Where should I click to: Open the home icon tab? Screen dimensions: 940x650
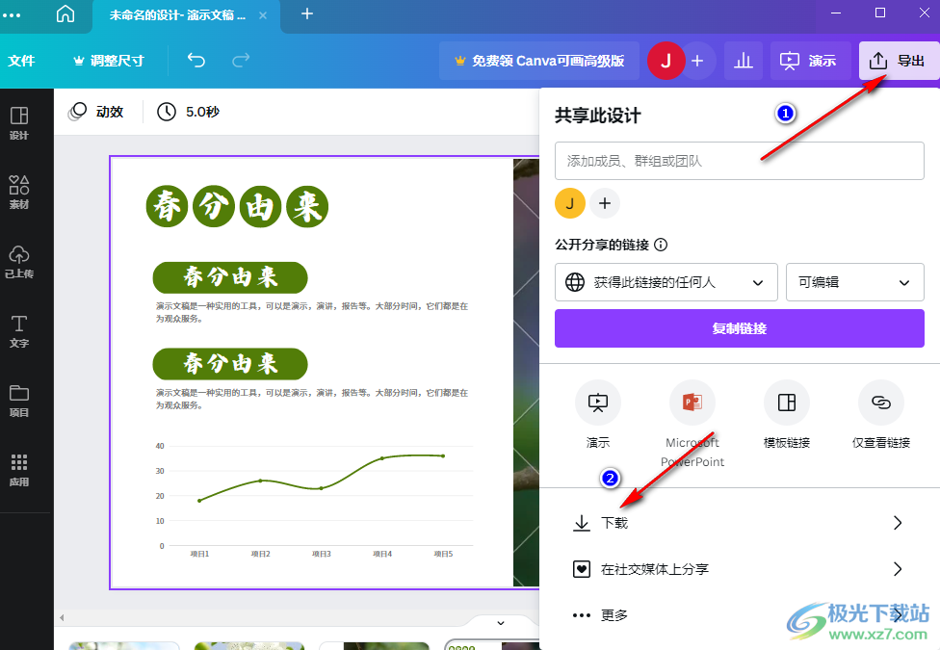(x=65, y=13)
